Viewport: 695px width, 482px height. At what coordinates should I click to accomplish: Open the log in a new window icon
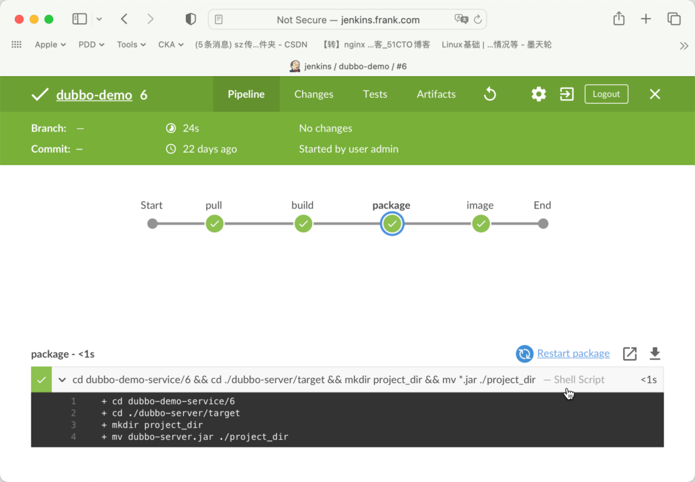click(630, 354)
